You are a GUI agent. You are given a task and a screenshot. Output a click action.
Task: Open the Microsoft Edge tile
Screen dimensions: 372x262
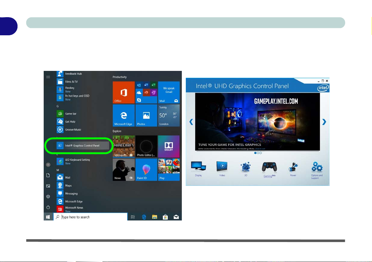[124, 116]
